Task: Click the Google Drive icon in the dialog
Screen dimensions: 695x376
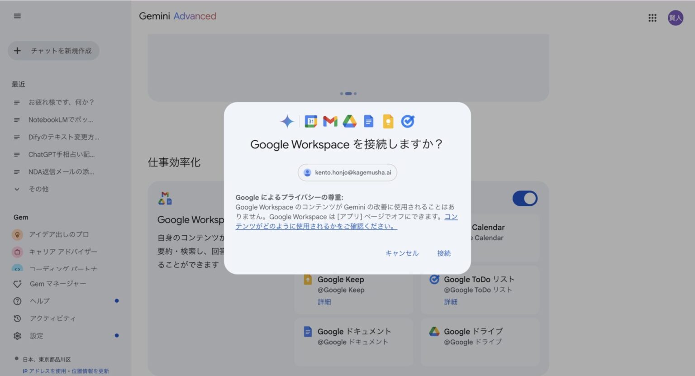Action: pyautogui.click(x=349, y=121)
